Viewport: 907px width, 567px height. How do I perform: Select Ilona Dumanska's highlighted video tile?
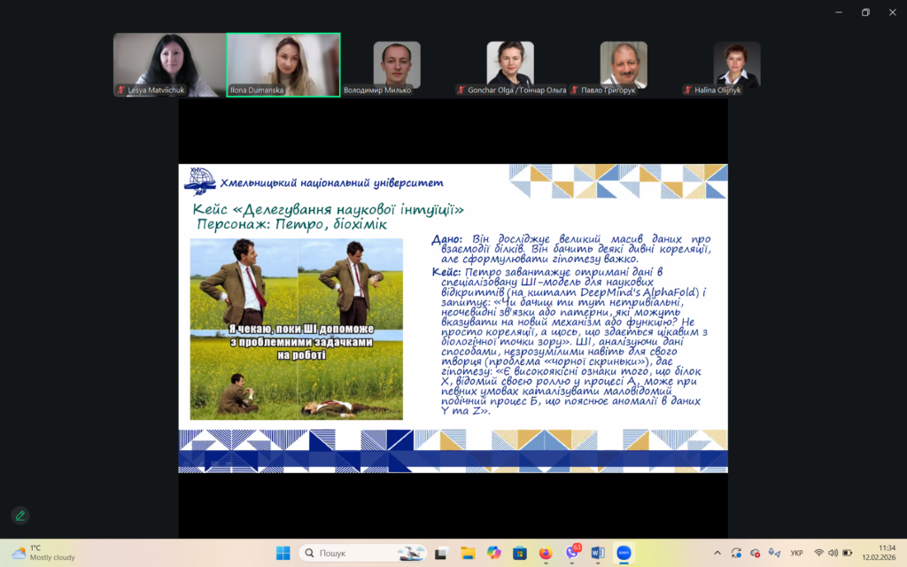[x=283, y=65]
